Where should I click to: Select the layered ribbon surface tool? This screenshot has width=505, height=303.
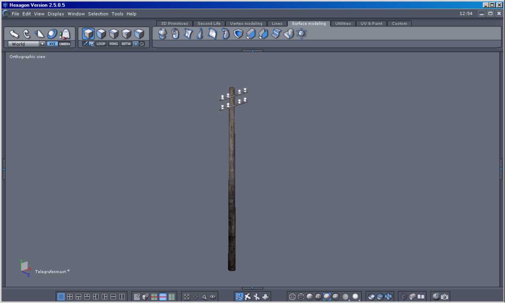coord(276,34)
